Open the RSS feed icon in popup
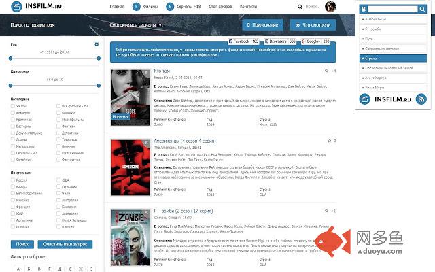435x272 pixels. pyautogui.click(x=421, y=99)
